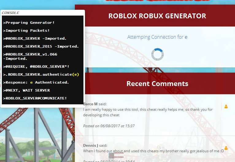This screenshot has height=162, width=235.
Task: Click the 'ROBLOX_SERVER@COMUNICATE!' console line
Action: tap(35, 98)
